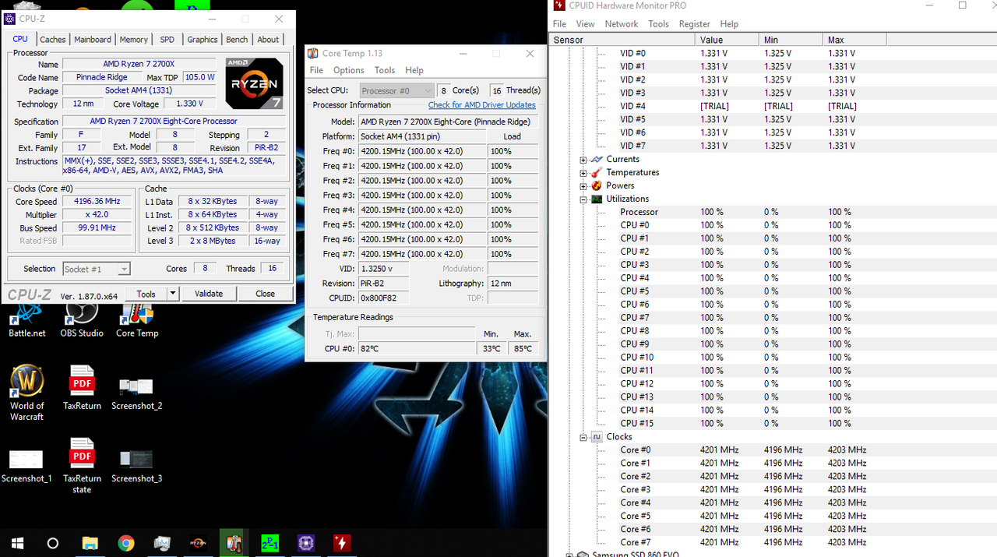Viewport: 997px width, 557px height.
Task: Open TaxReturn PDF file on desktop
Action: [x=82, y=388]
